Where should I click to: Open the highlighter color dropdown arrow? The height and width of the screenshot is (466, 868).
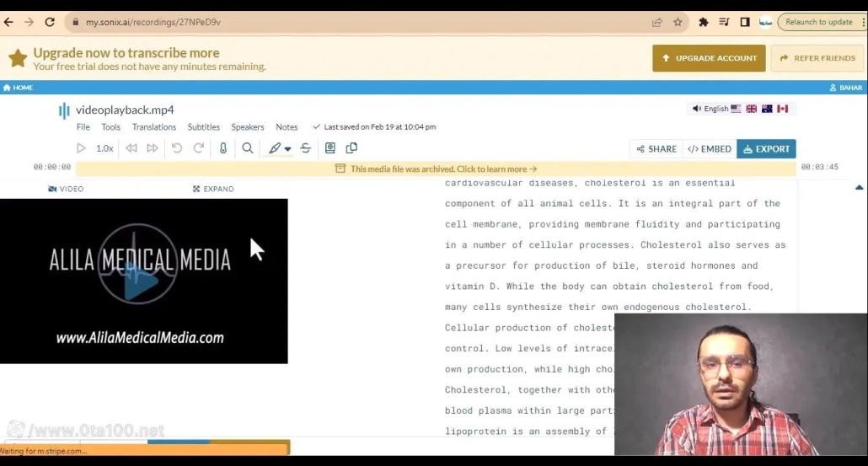click(x=288, y=149)
